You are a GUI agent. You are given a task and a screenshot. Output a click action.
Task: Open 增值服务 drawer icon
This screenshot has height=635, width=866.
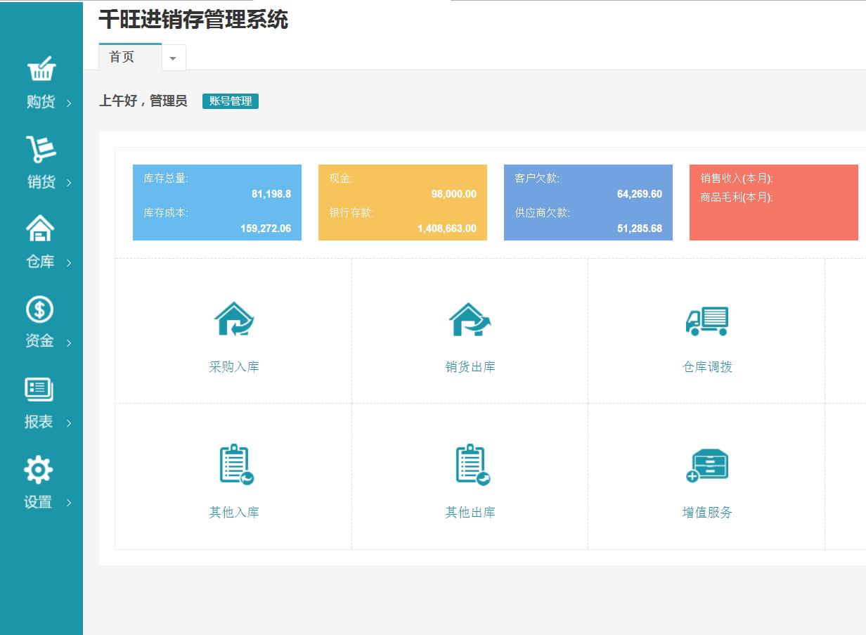pos(706,466)
